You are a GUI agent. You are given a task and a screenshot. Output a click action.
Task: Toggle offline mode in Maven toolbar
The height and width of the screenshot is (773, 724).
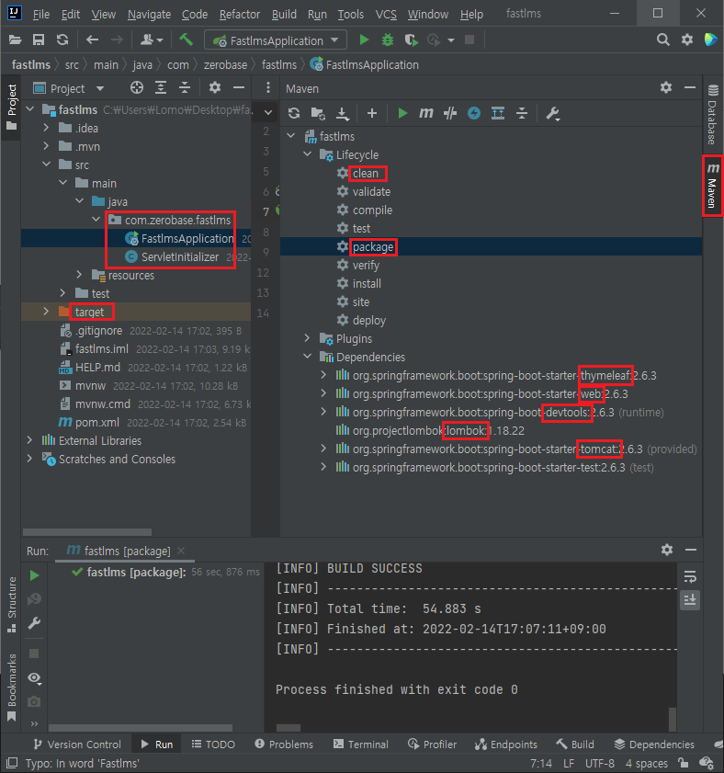point(450,113)
